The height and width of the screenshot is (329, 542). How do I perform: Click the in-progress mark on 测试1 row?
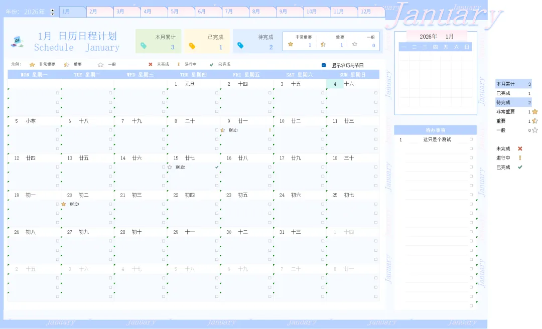(270, 130)
